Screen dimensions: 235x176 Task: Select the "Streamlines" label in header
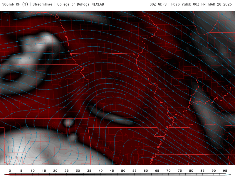pyautogui.click(x=43, y=4)
